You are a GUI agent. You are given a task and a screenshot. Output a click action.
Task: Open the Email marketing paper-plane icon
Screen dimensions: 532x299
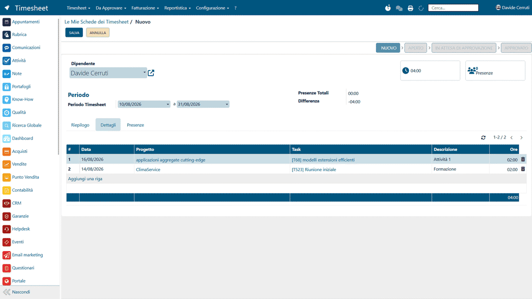coord(6,255)
